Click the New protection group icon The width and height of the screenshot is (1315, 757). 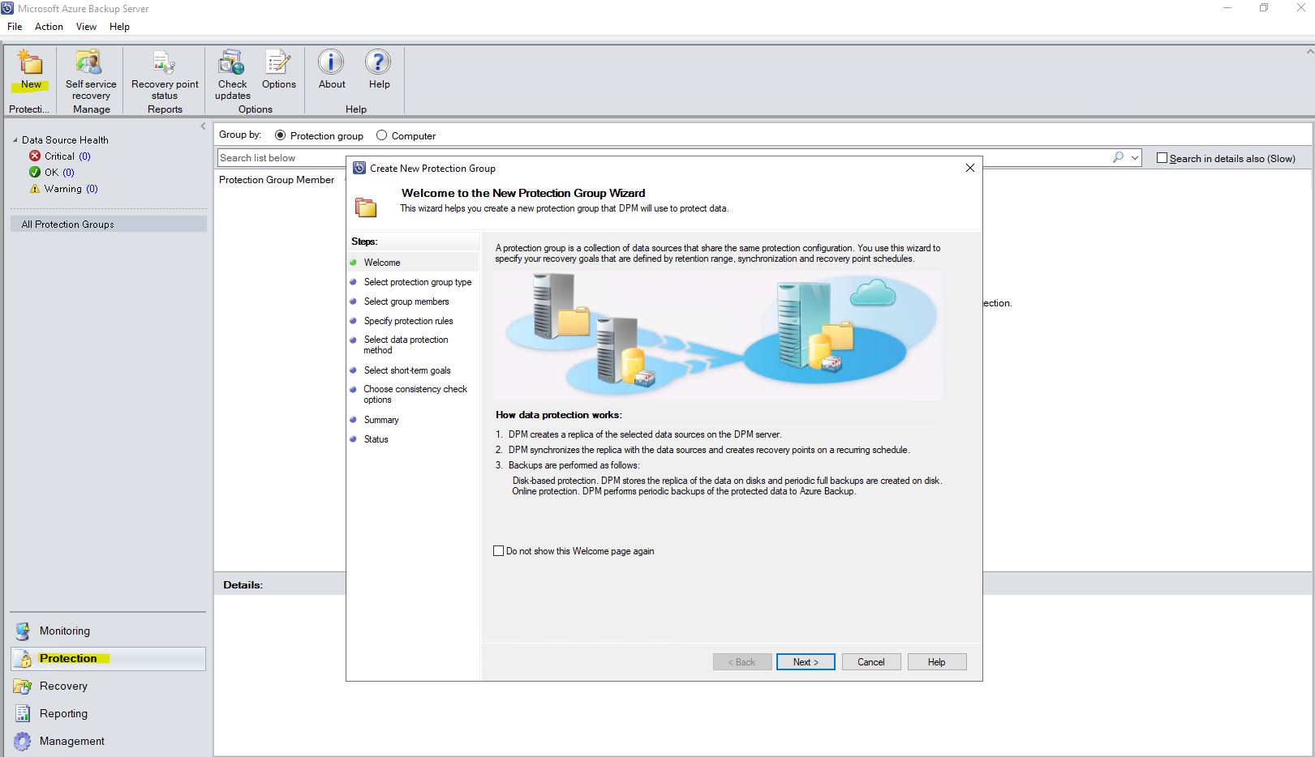tap(31, 62)
